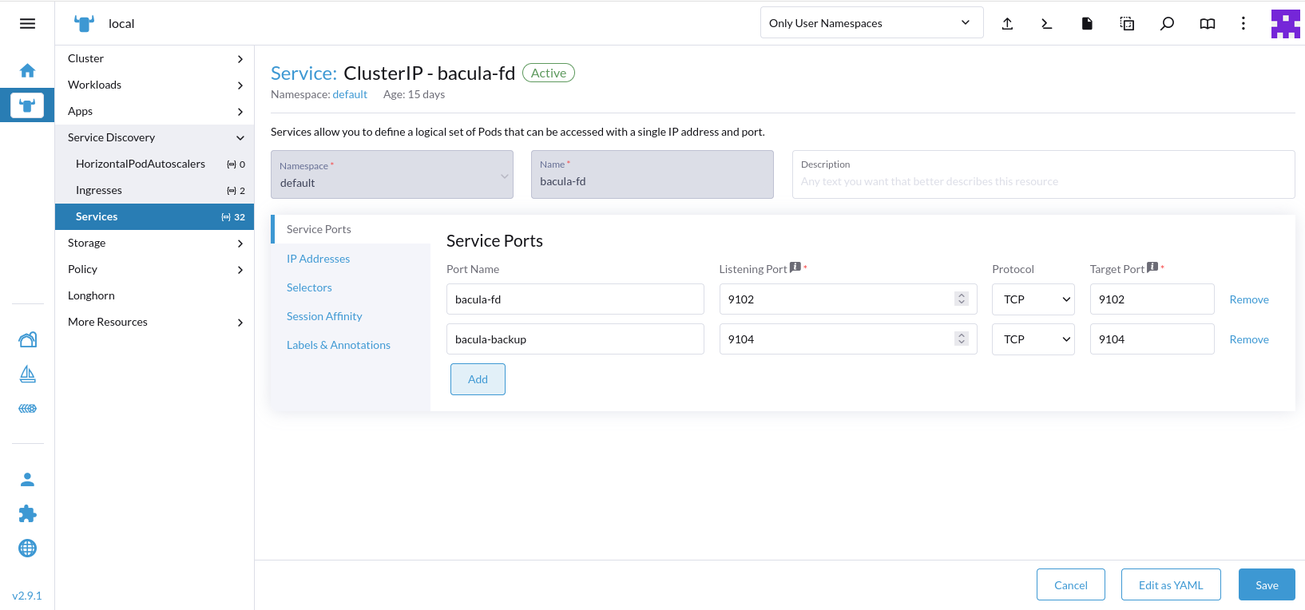Open Ingresses in sidebar
The image size is (1305, 610).
point(154,190)
